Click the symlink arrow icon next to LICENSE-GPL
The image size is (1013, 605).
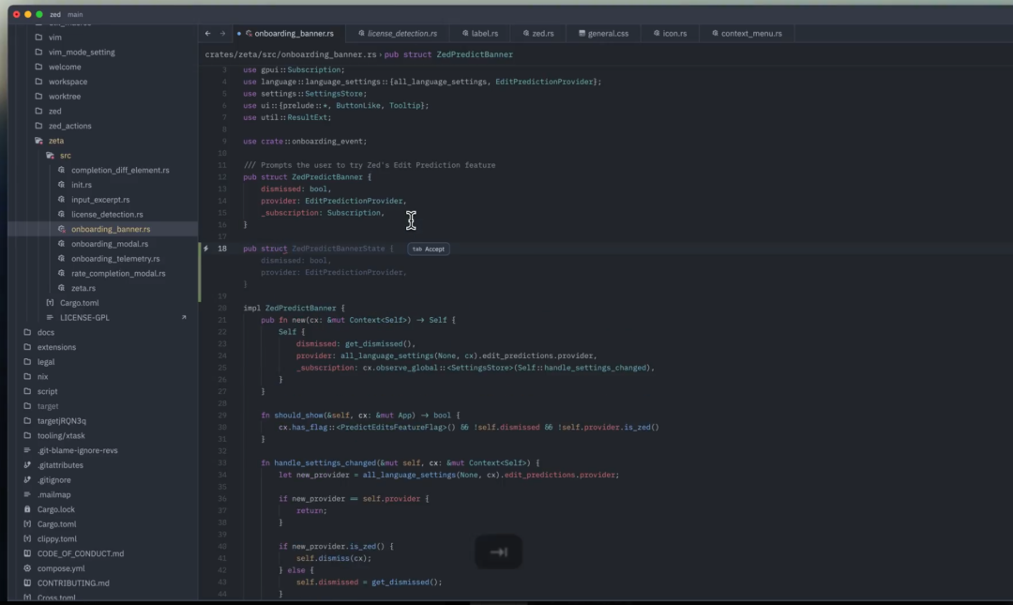[x=184, y=318]
